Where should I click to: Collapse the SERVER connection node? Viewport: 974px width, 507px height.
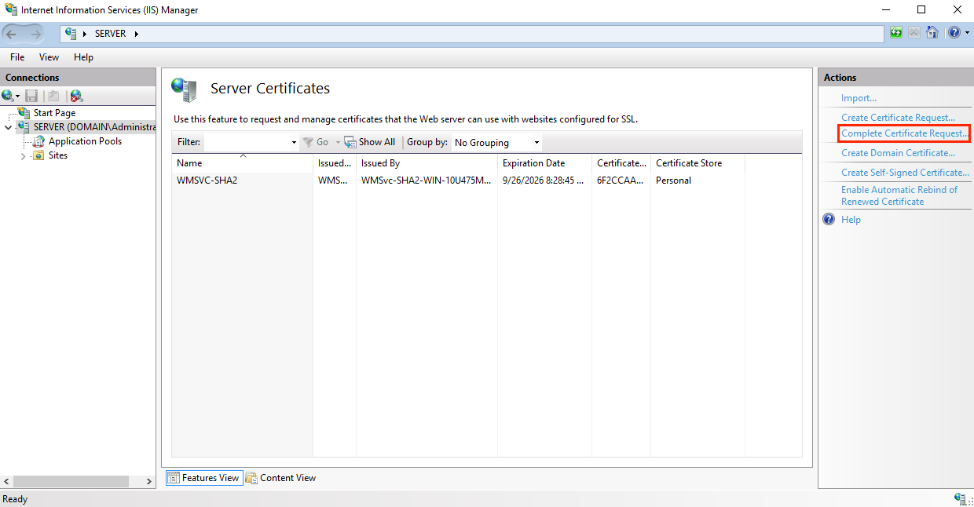point(8,126)
